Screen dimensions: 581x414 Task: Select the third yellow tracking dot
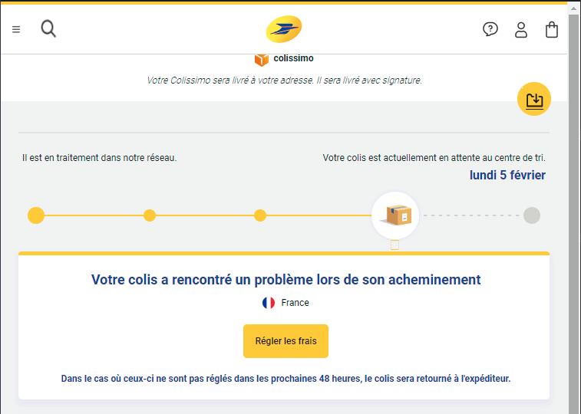pyautogui.click(x=260, y=215)
